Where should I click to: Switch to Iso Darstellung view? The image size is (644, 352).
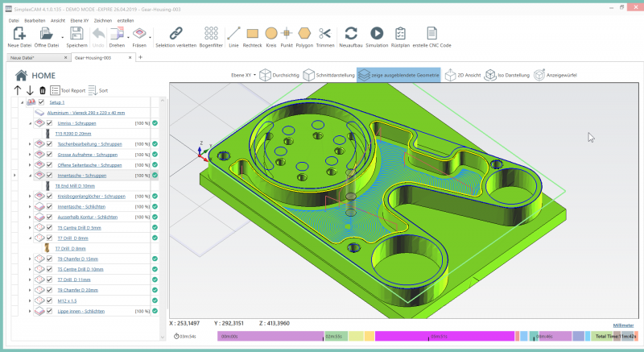(507, 75)
